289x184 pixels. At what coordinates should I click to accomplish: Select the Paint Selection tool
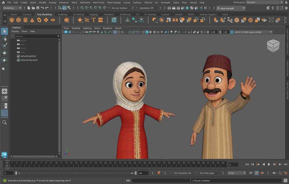(x=5, y=46)
